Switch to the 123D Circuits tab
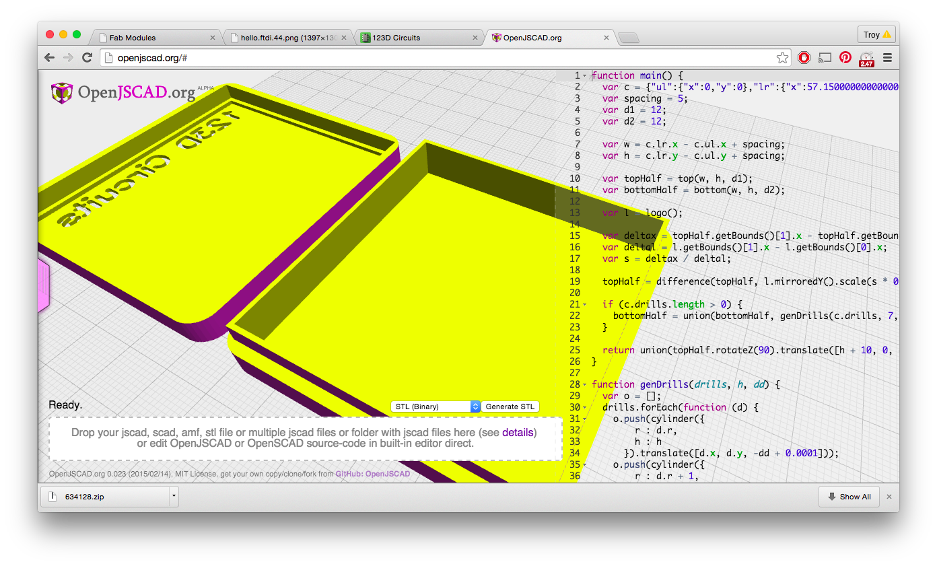 [x=419, y=38]
